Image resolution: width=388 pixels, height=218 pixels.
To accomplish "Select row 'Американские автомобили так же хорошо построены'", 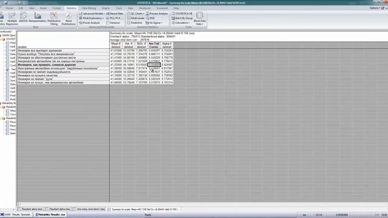I will (x=63, y=61).
